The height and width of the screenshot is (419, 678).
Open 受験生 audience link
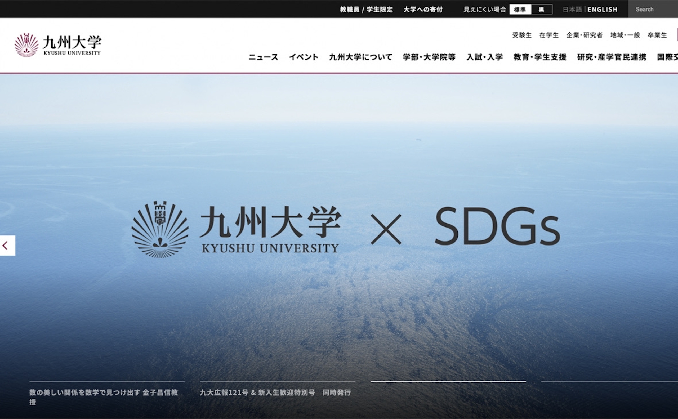(522, 35)
